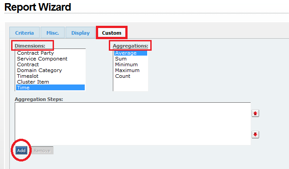Screen dimensions: 289x169
Task: Select Maximum aggregation
Action: point(131,70)
